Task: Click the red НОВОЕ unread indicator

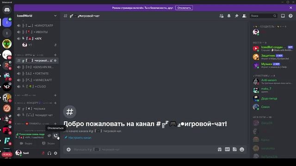Action: (x=7, y=154)
